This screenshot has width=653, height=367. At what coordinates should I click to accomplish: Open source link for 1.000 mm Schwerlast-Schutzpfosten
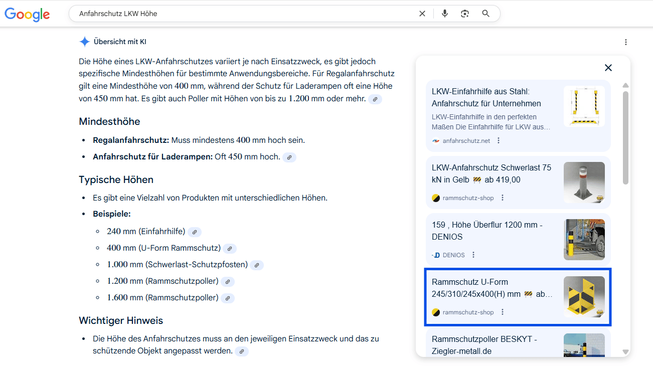pos(257,265)
